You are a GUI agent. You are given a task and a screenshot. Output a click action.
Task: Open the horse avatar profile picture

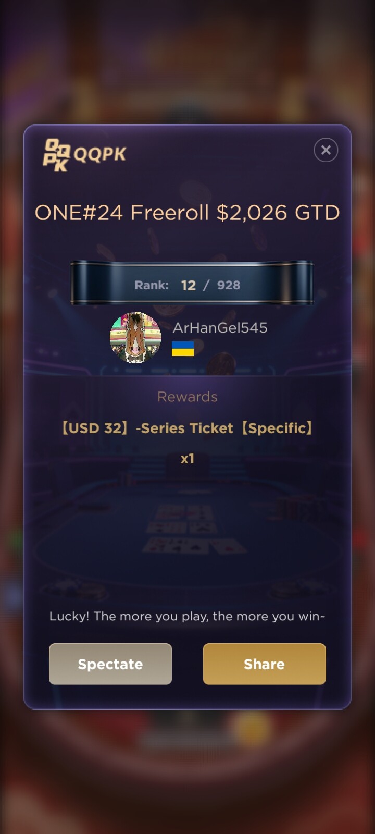pyautogui.click(x=135, y=338)
